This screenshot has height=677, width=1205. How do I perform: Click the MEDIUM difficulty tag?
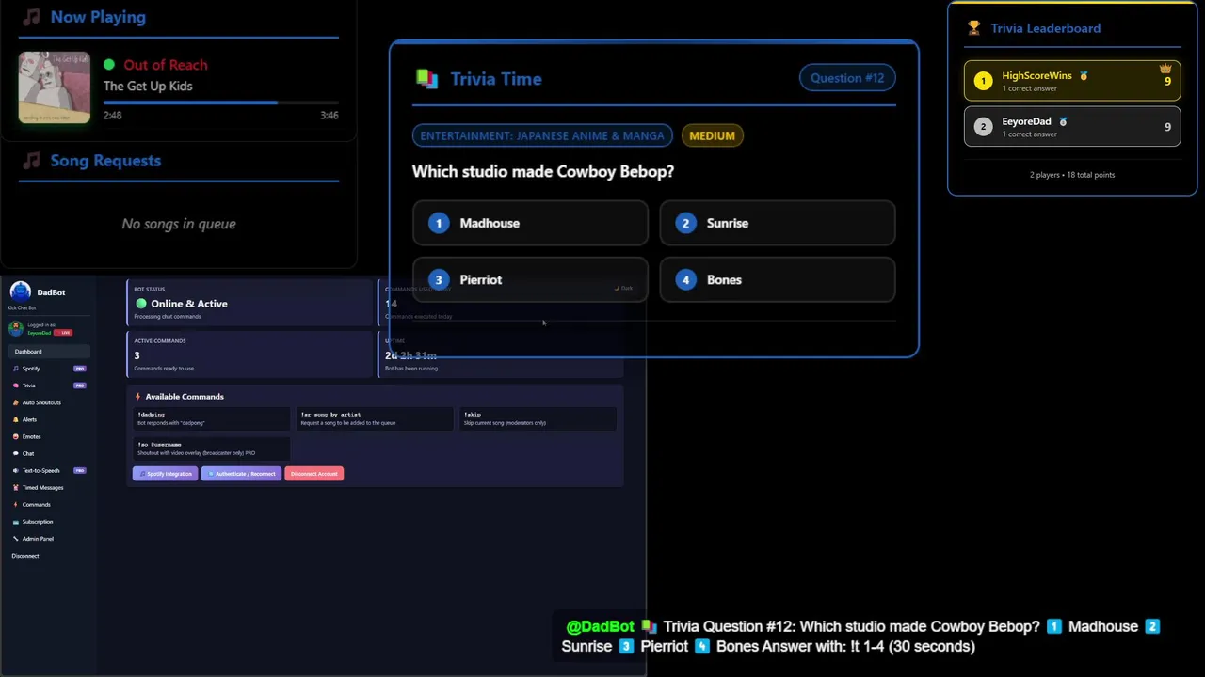click(x=712, y=135)
